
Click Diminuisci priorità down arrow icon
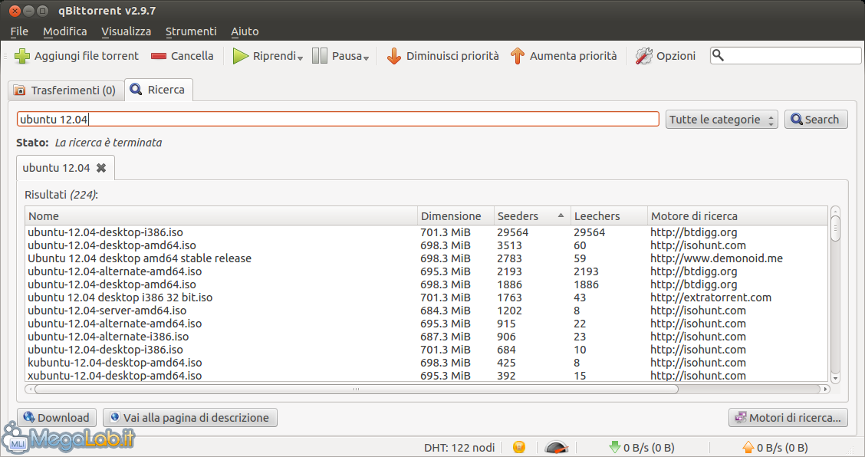click(x=394, y=56)
